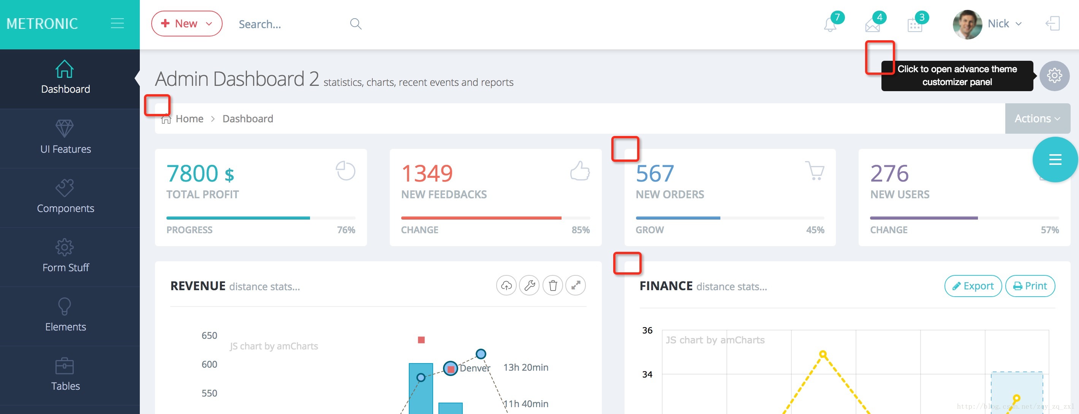
Task: Click the Total Profit progress bar
Action: (x=261, y=218)
